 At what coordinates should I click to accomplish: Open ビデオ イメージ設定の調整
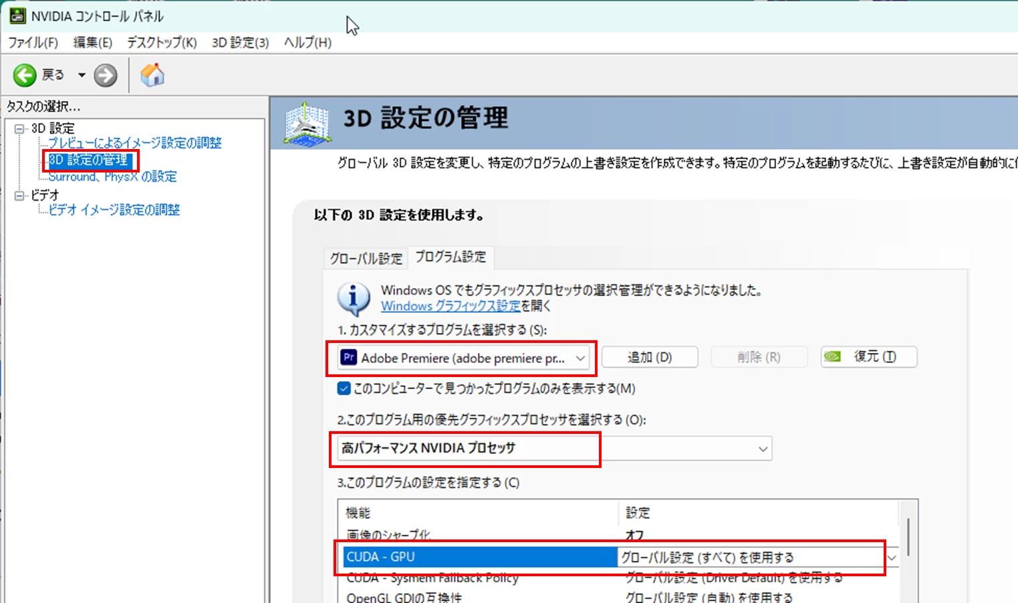[114, 210]
